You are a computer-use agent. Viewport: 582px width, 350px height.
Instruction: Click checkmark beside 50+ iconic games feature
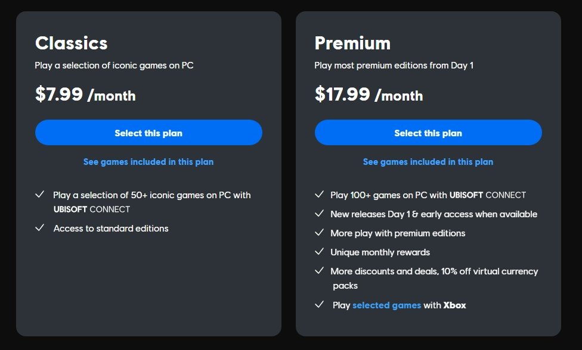click(x=40, y=195)
